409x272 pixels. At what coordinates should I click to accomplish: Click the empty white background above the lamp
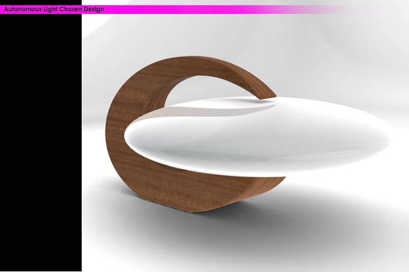(235, 34)
